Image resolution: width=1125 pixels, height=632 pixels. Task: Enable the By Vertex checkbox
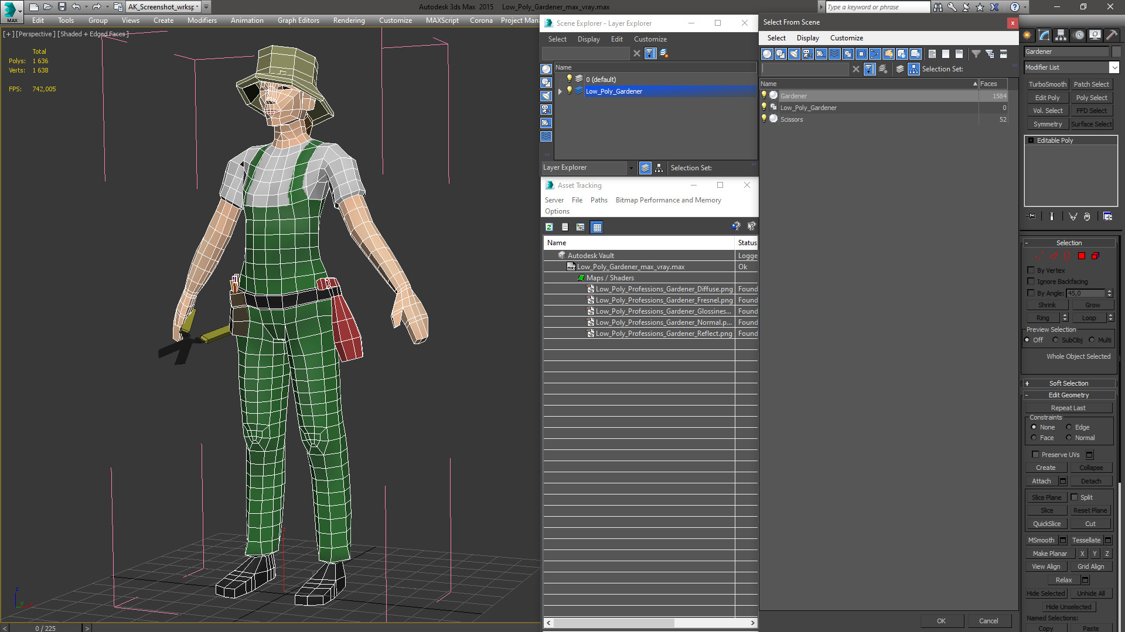[x=1031, y=270]
